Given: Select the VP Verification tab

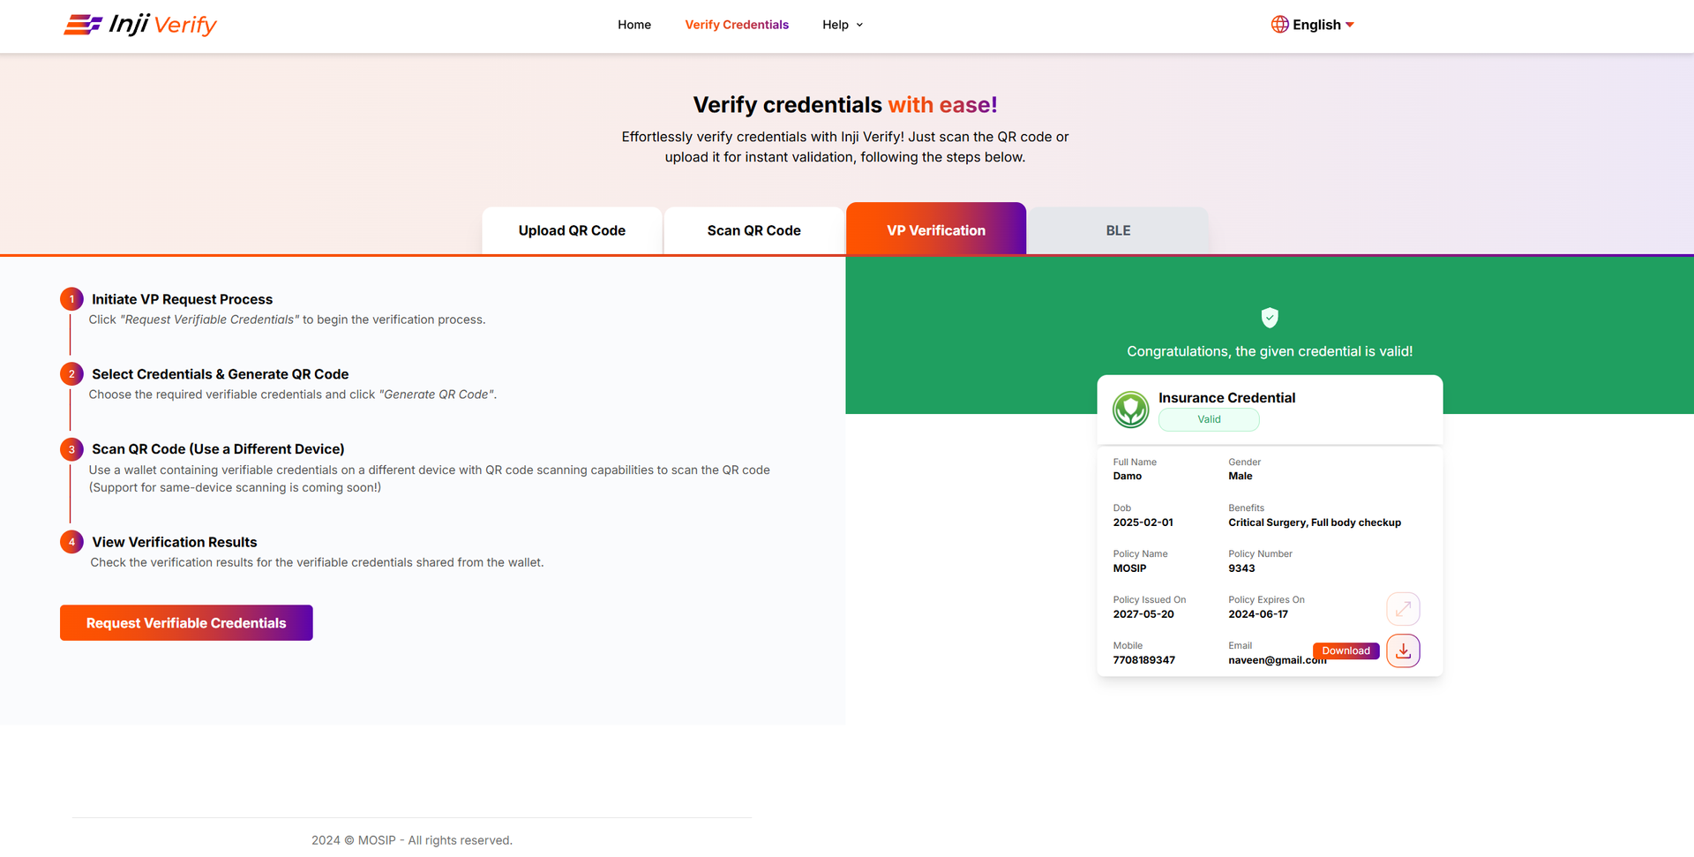Looking at the screenshot, I should click(935, 230).
